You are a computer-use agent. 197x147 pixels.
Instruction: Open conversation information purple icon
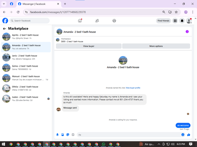click(187, 32)
